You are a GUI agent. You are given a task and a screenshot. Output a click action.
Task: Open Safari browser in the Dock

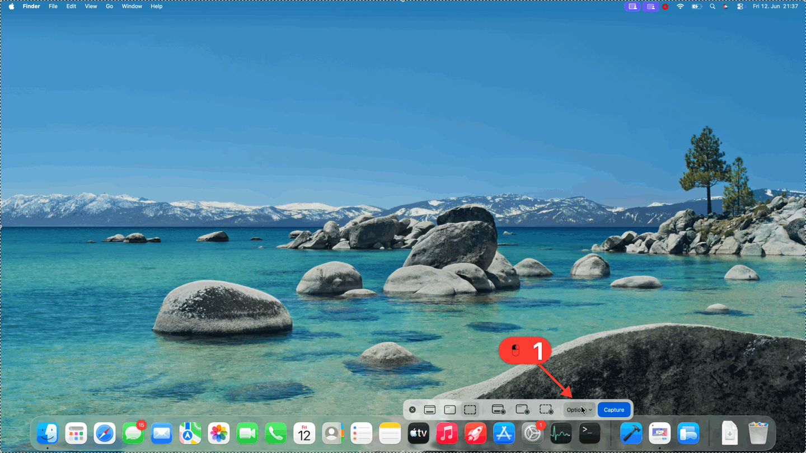tap(105, 433)
